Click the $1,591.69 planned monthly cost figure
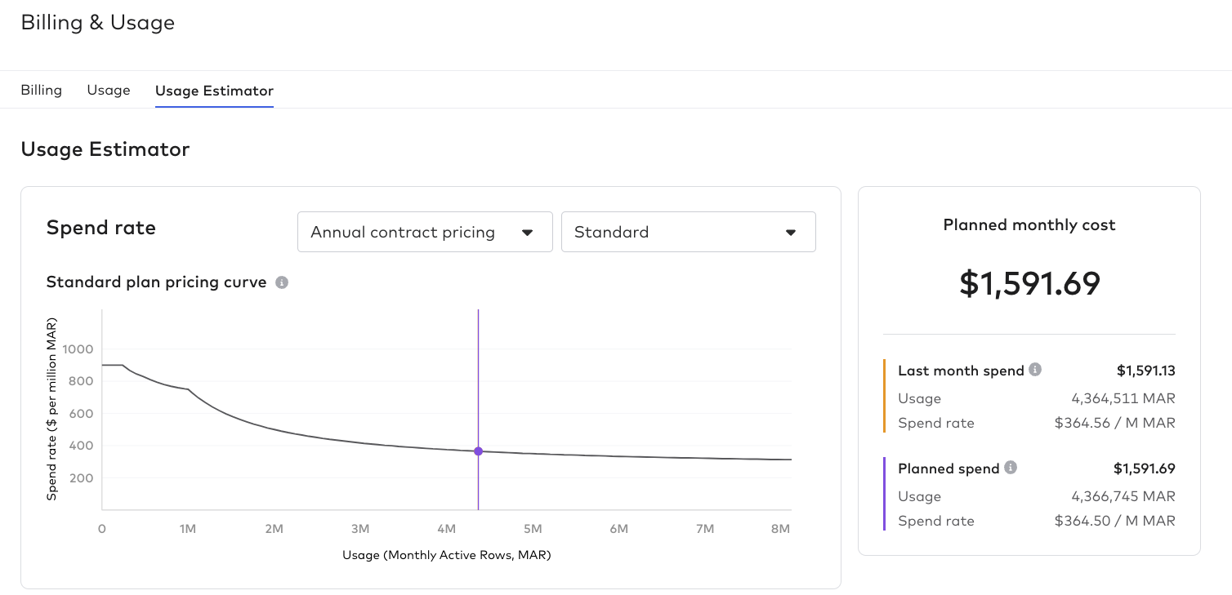 [x=1029, y=283]
